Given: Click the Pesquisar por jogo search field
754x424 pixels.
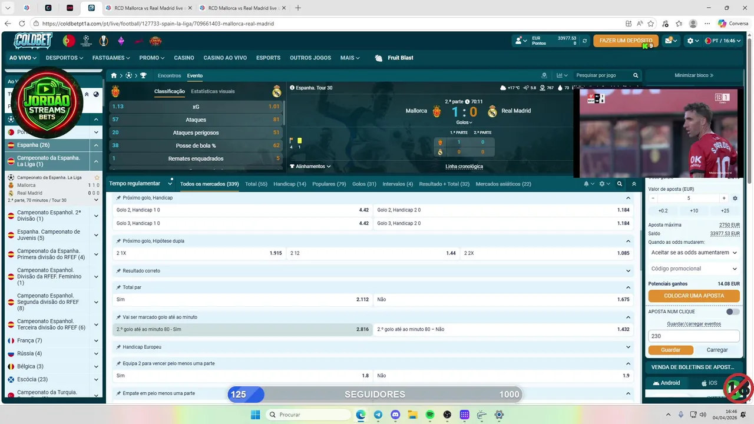Looking at the screenshot, I should tap(602, 75).
